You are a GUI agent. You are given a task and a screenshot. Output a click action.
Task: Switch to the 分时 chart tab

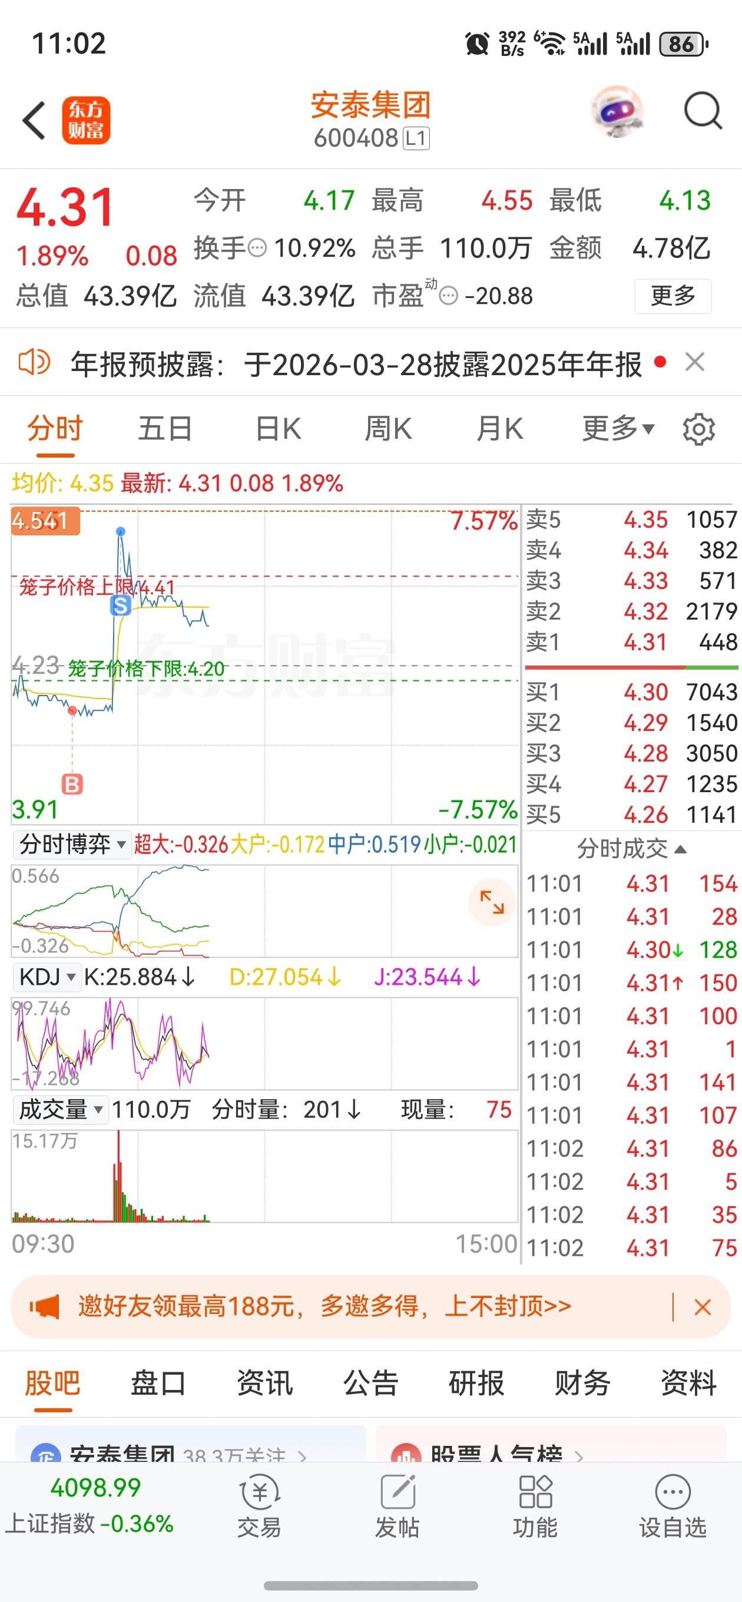tap(55, 429)
